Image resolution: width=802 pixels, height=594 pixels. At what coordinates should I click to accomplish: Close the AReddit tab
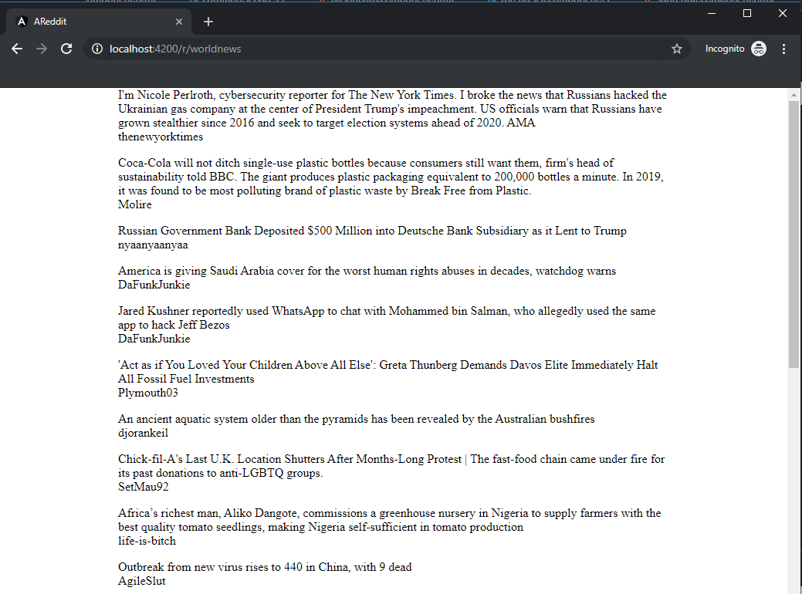179,22
